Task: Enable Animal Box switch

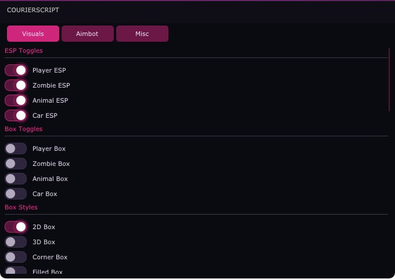Action: 16,179
